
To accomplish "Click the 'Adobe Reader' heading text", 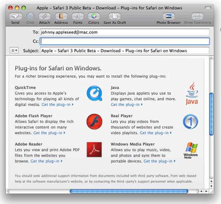I will tap(29, 144).
